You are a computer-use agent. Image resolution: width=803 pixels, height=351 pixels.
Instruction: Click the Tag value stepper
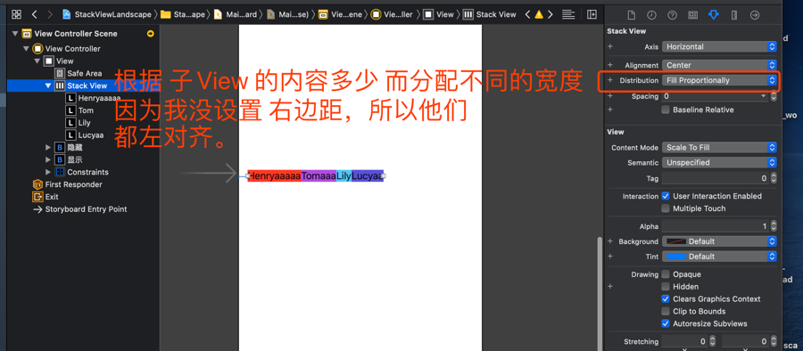coord(774,178)
